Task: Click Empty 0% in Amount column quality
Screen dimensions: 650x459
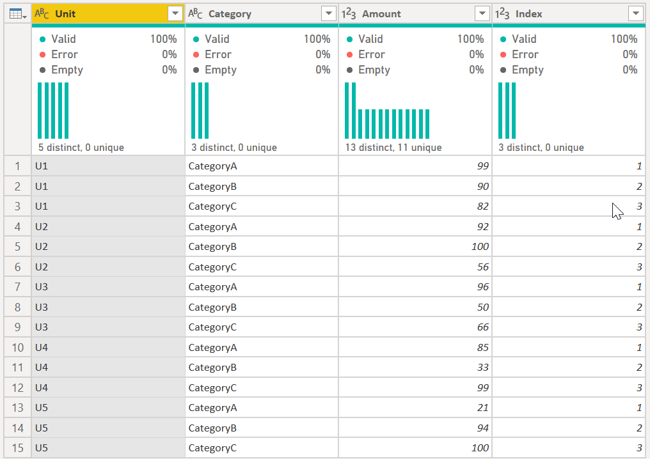Action: 415,70
